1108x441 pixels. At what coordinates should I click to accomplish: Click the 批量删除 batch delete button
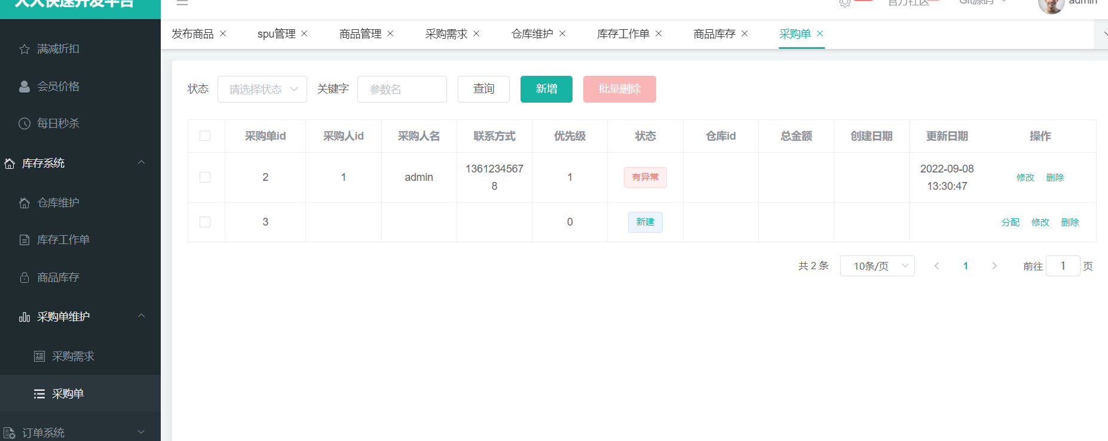pyautogui.click(x=620, y=89)
